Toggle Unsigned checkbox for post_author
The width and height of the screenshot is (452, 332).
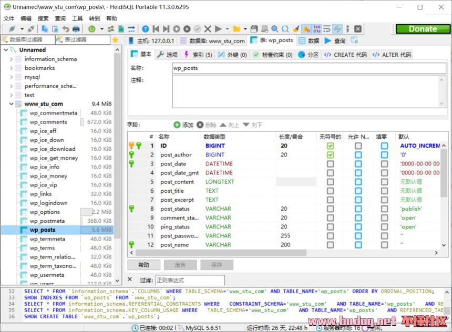coord(331,155)
